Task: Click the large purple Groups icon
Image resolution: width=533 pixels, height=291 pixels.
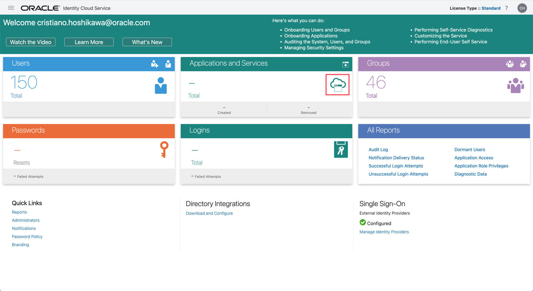Action: tap(515, 86)
